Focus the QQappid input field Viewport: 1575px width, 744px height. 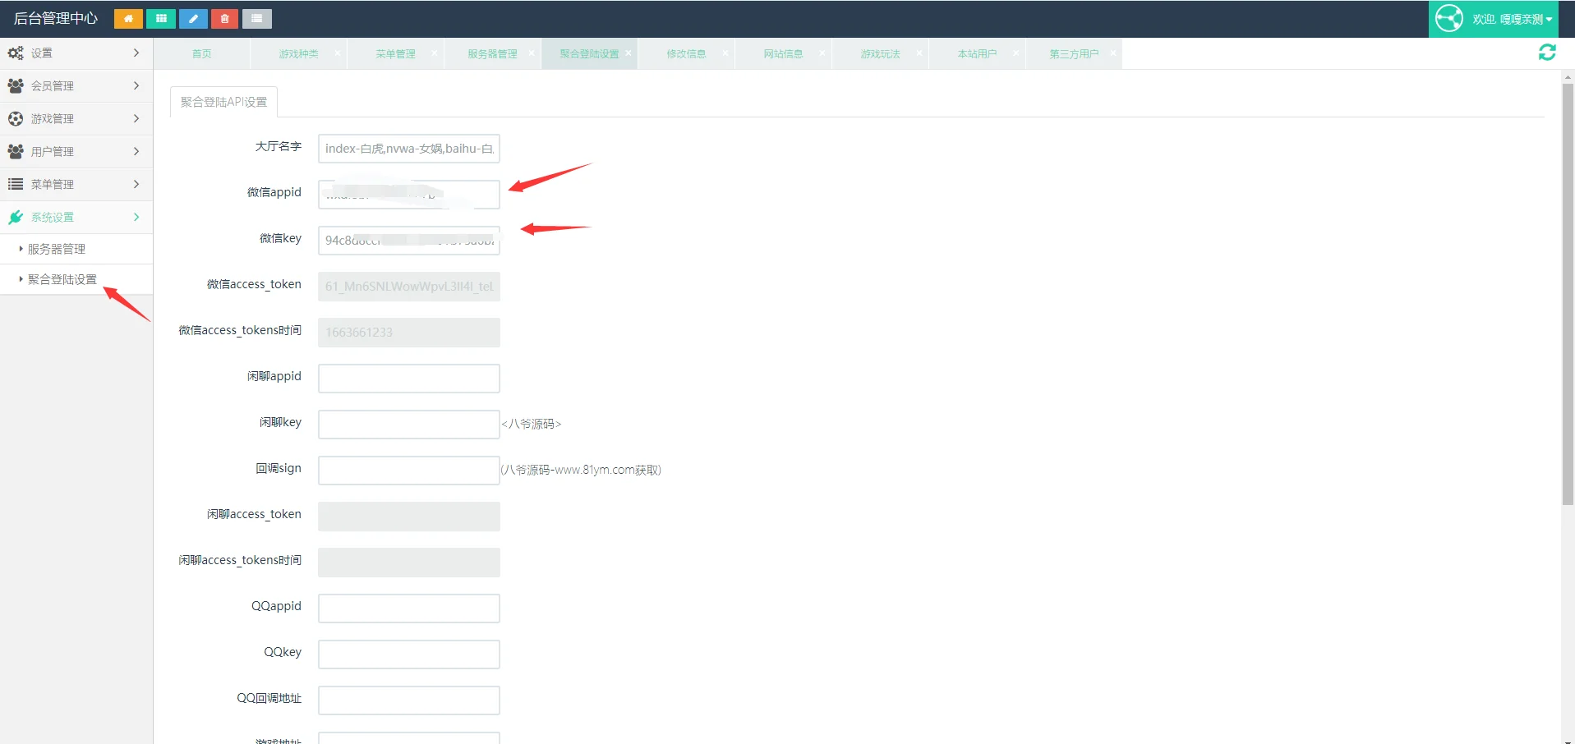click(408, 609)
